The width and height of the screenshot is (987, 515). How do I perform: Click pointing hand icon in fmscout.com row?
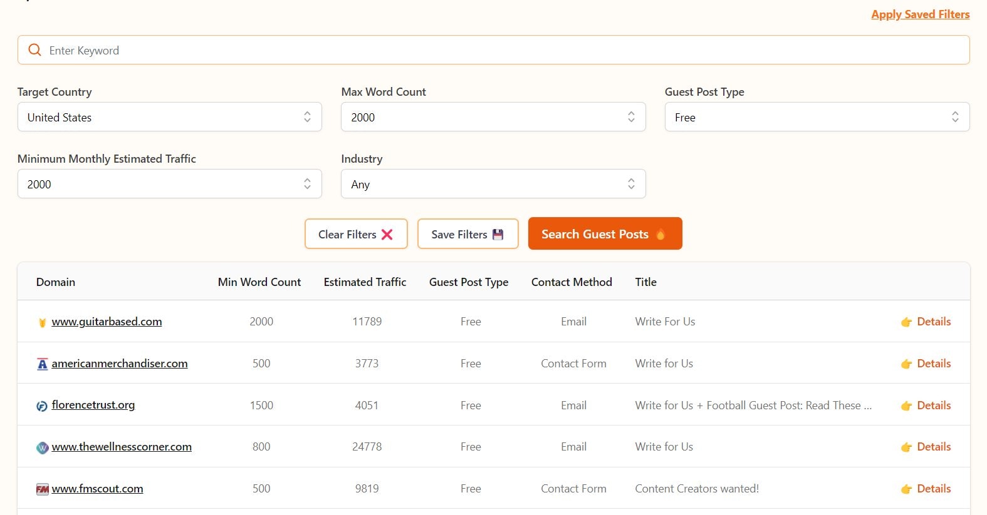pyautogui.click(x=906, y=489)
